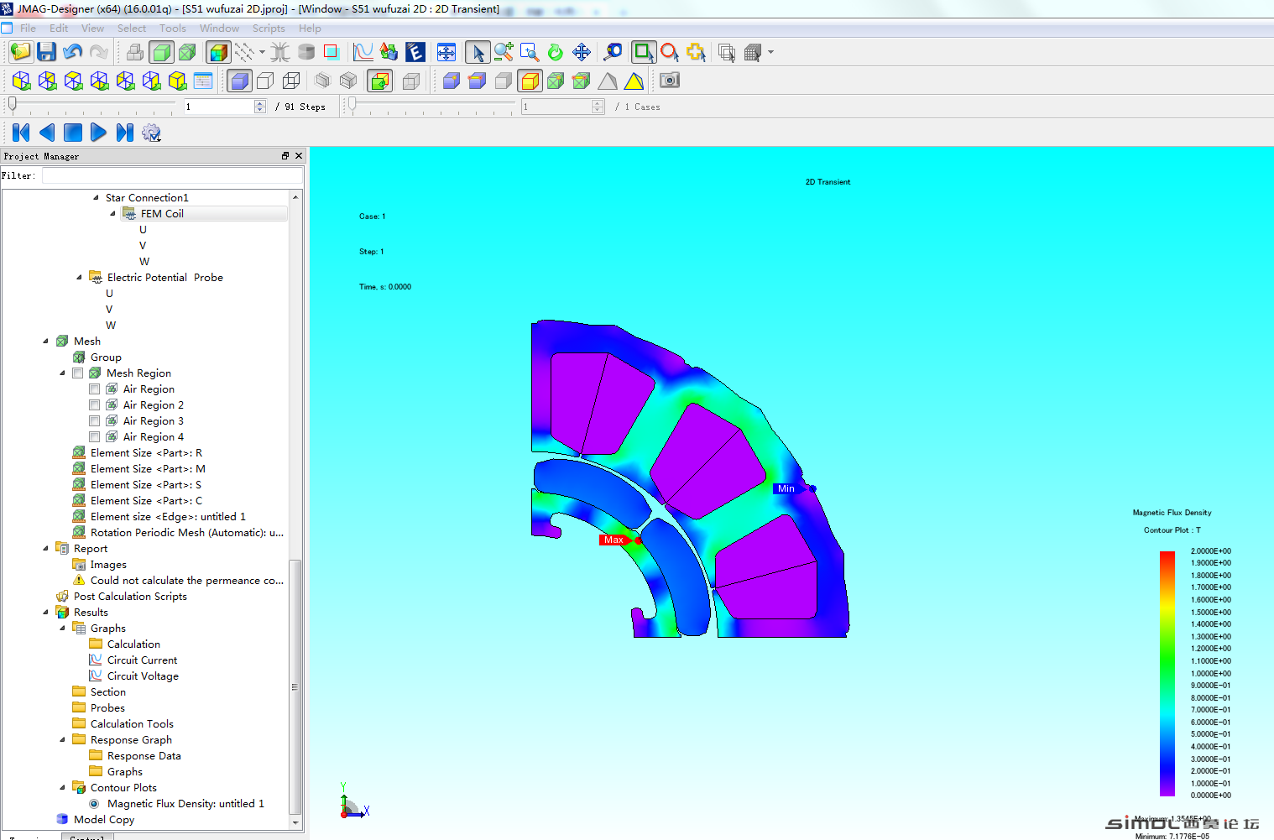Select the arrow pointer tool
This screenshot has width=1274, height=840.
(478, 52)
